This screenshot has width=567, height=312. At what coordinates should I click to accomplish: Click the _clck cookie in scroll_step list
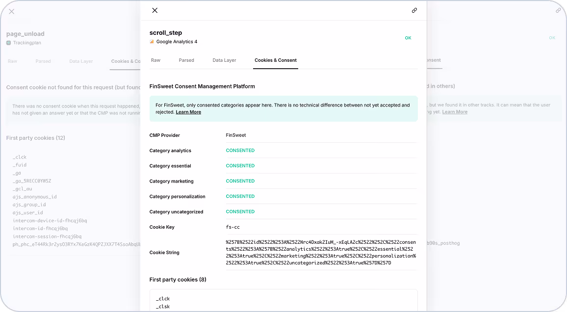point(163,299)
